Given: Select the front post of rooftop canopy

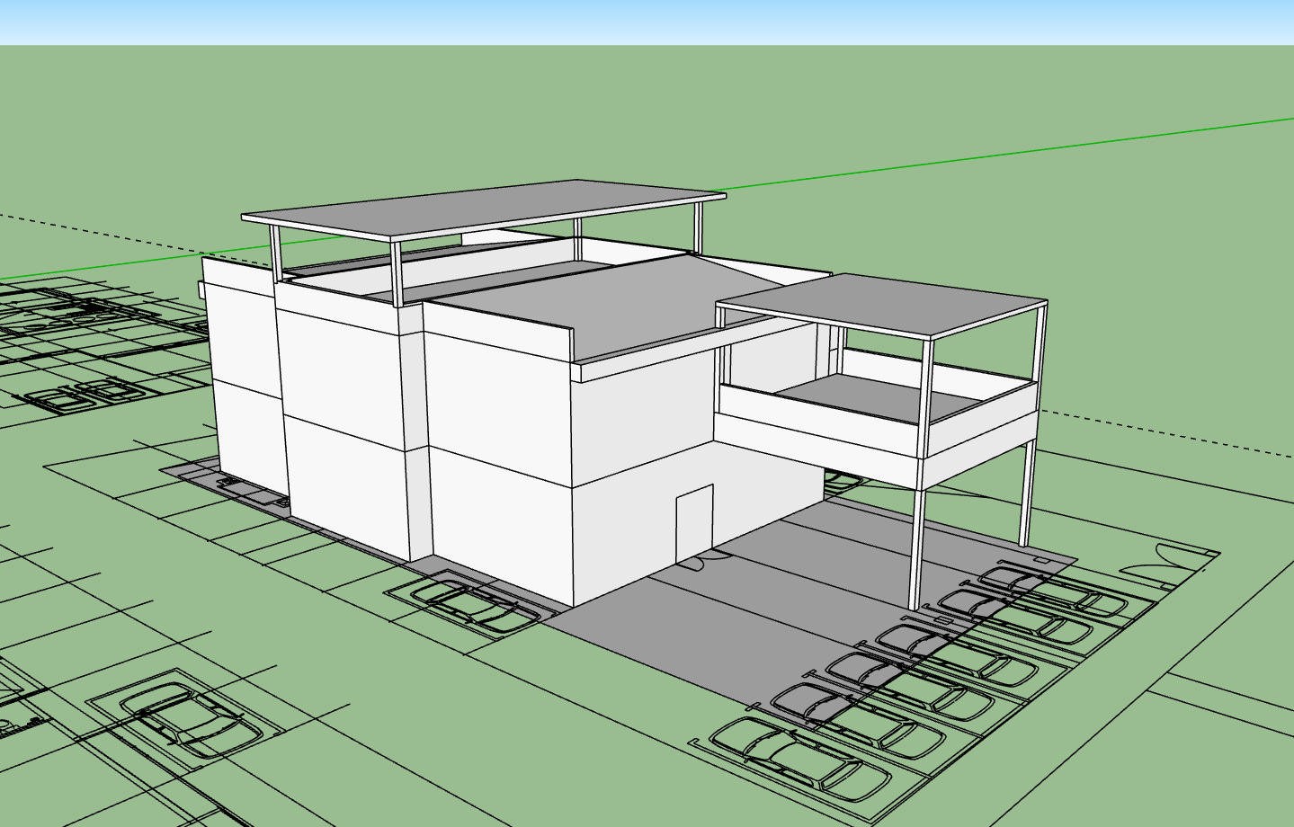Looking at the screenshot, I should (x=396, y=274).
